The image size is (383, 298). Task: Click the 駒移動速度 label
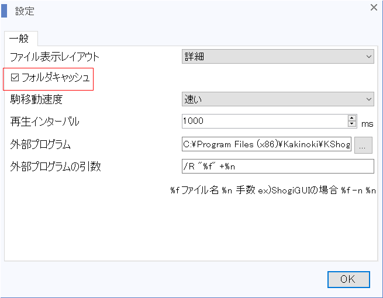[x=36, y=99]
